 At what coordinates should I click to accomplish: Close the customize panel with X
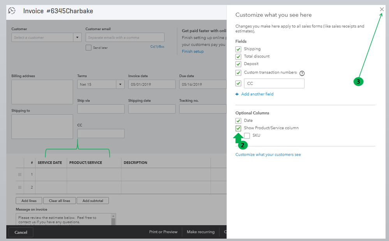(x=382, y=9)
